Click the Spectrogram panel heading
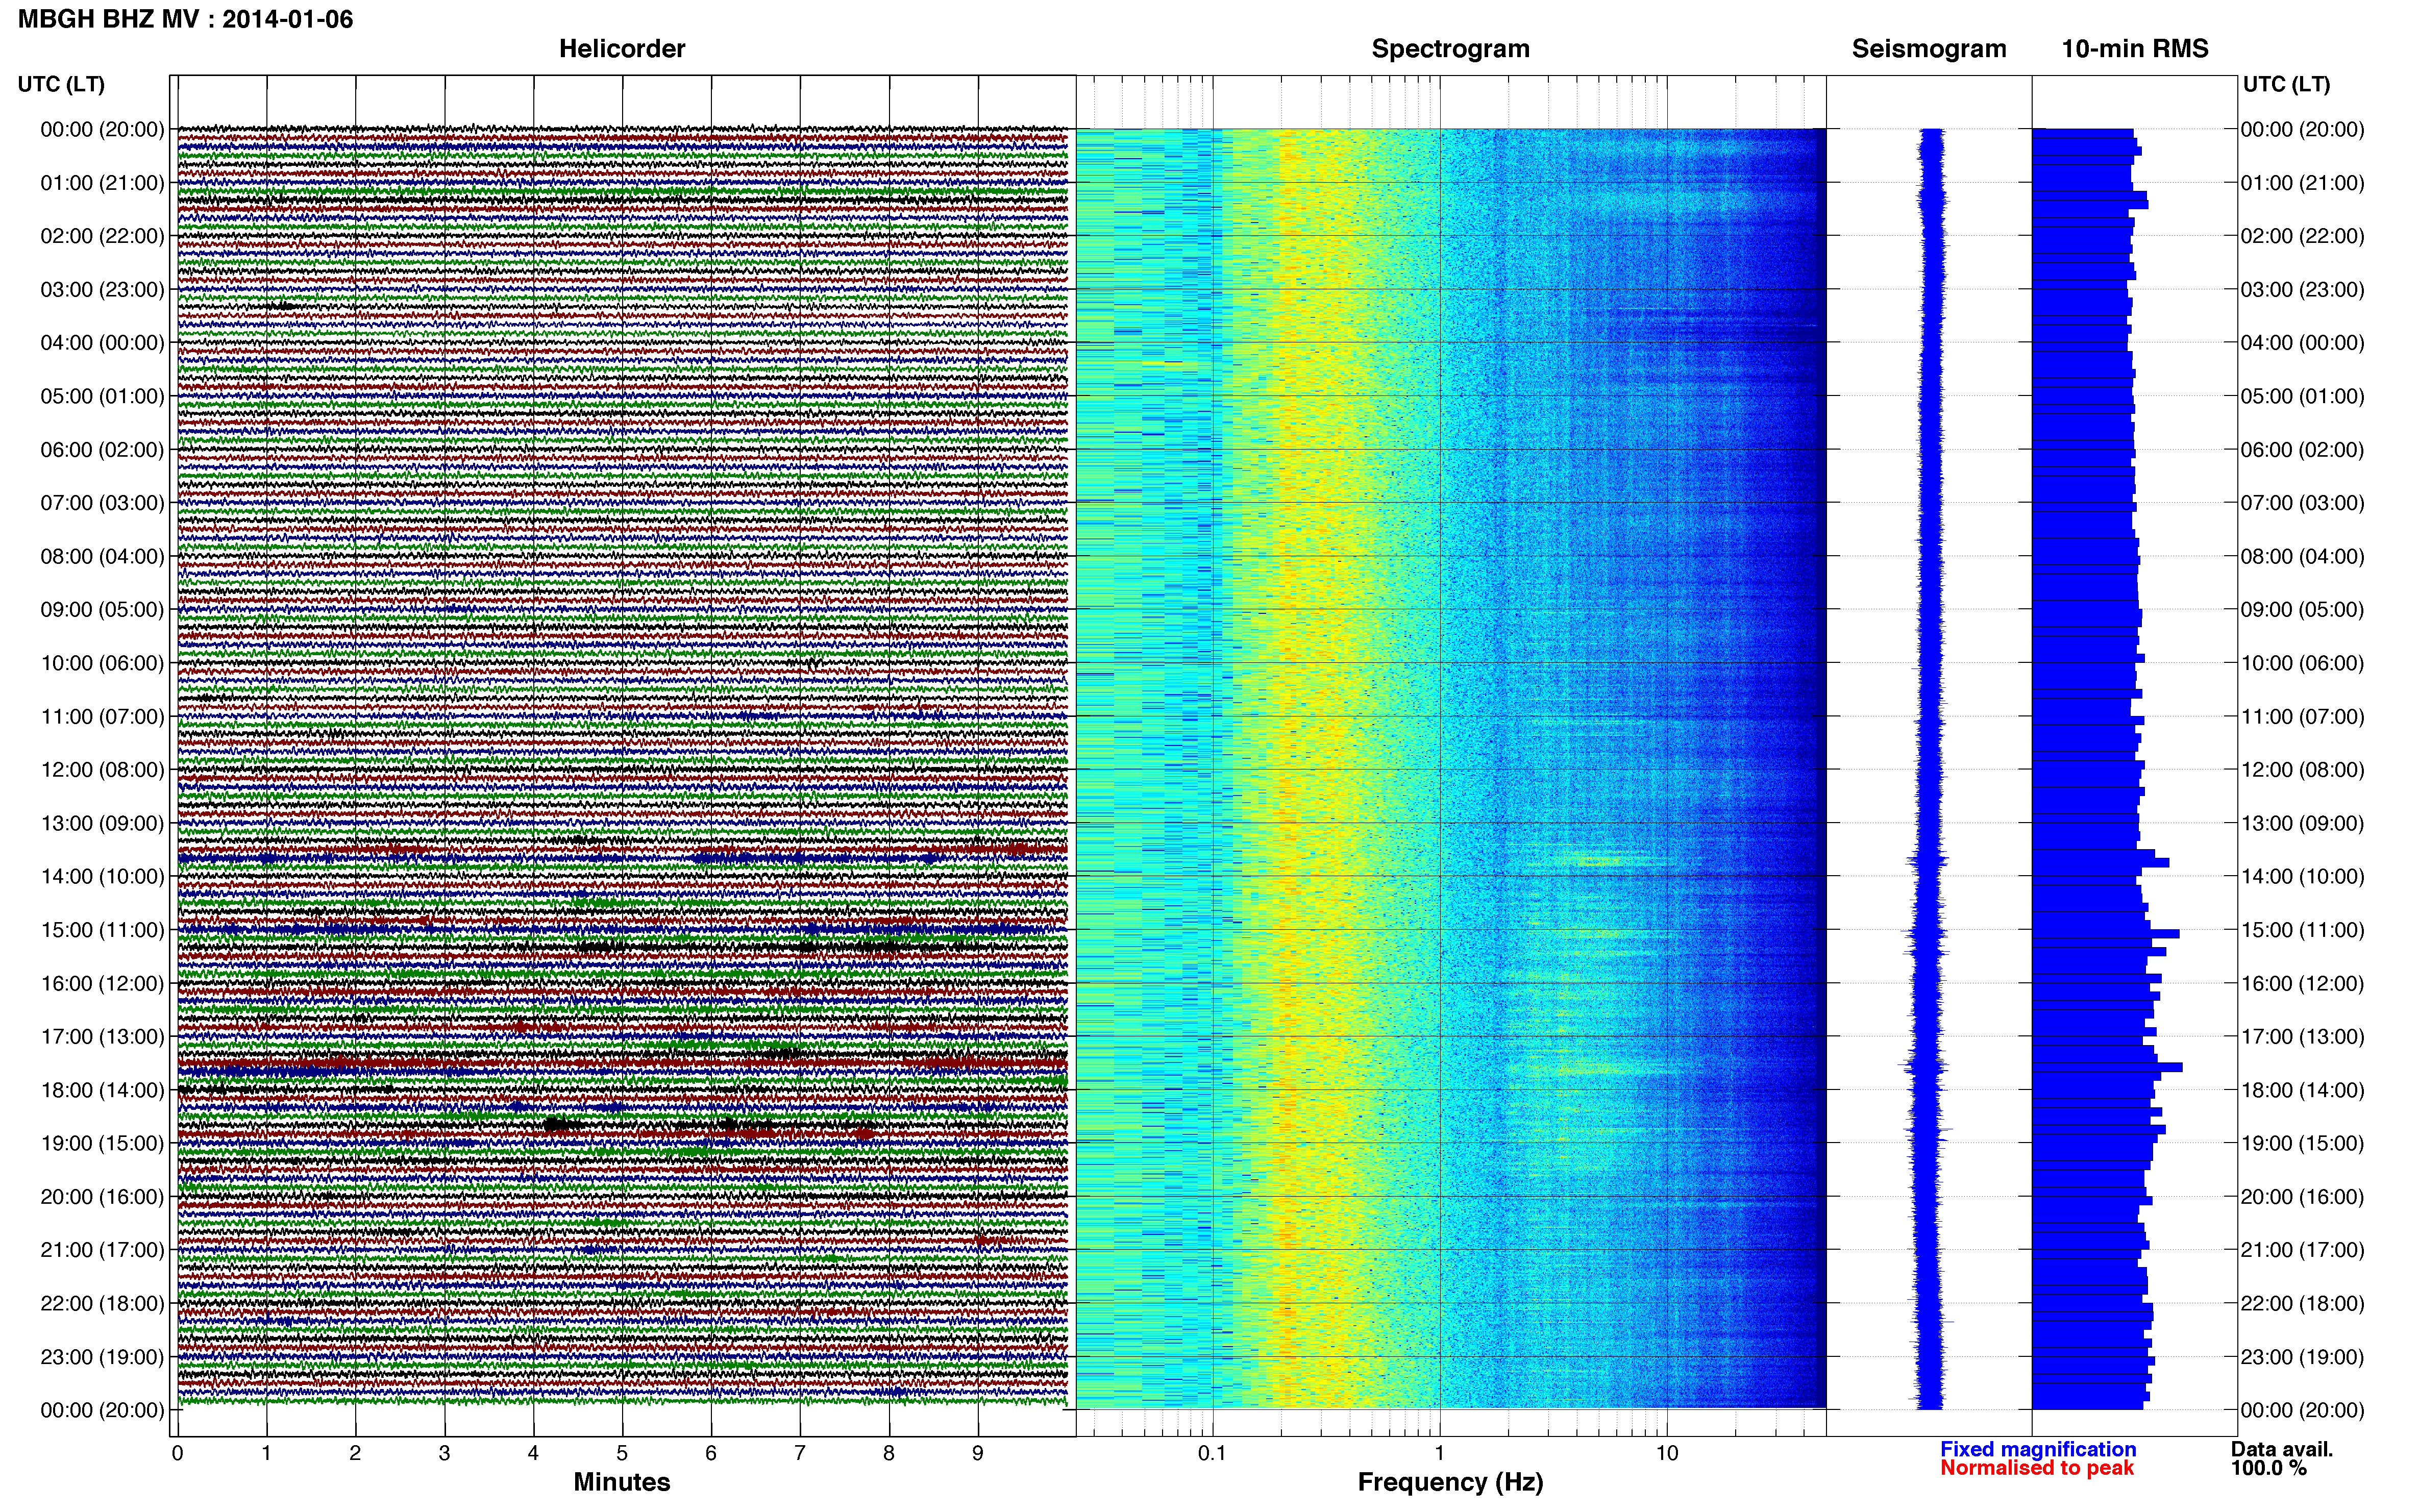 click(1450, 49)
